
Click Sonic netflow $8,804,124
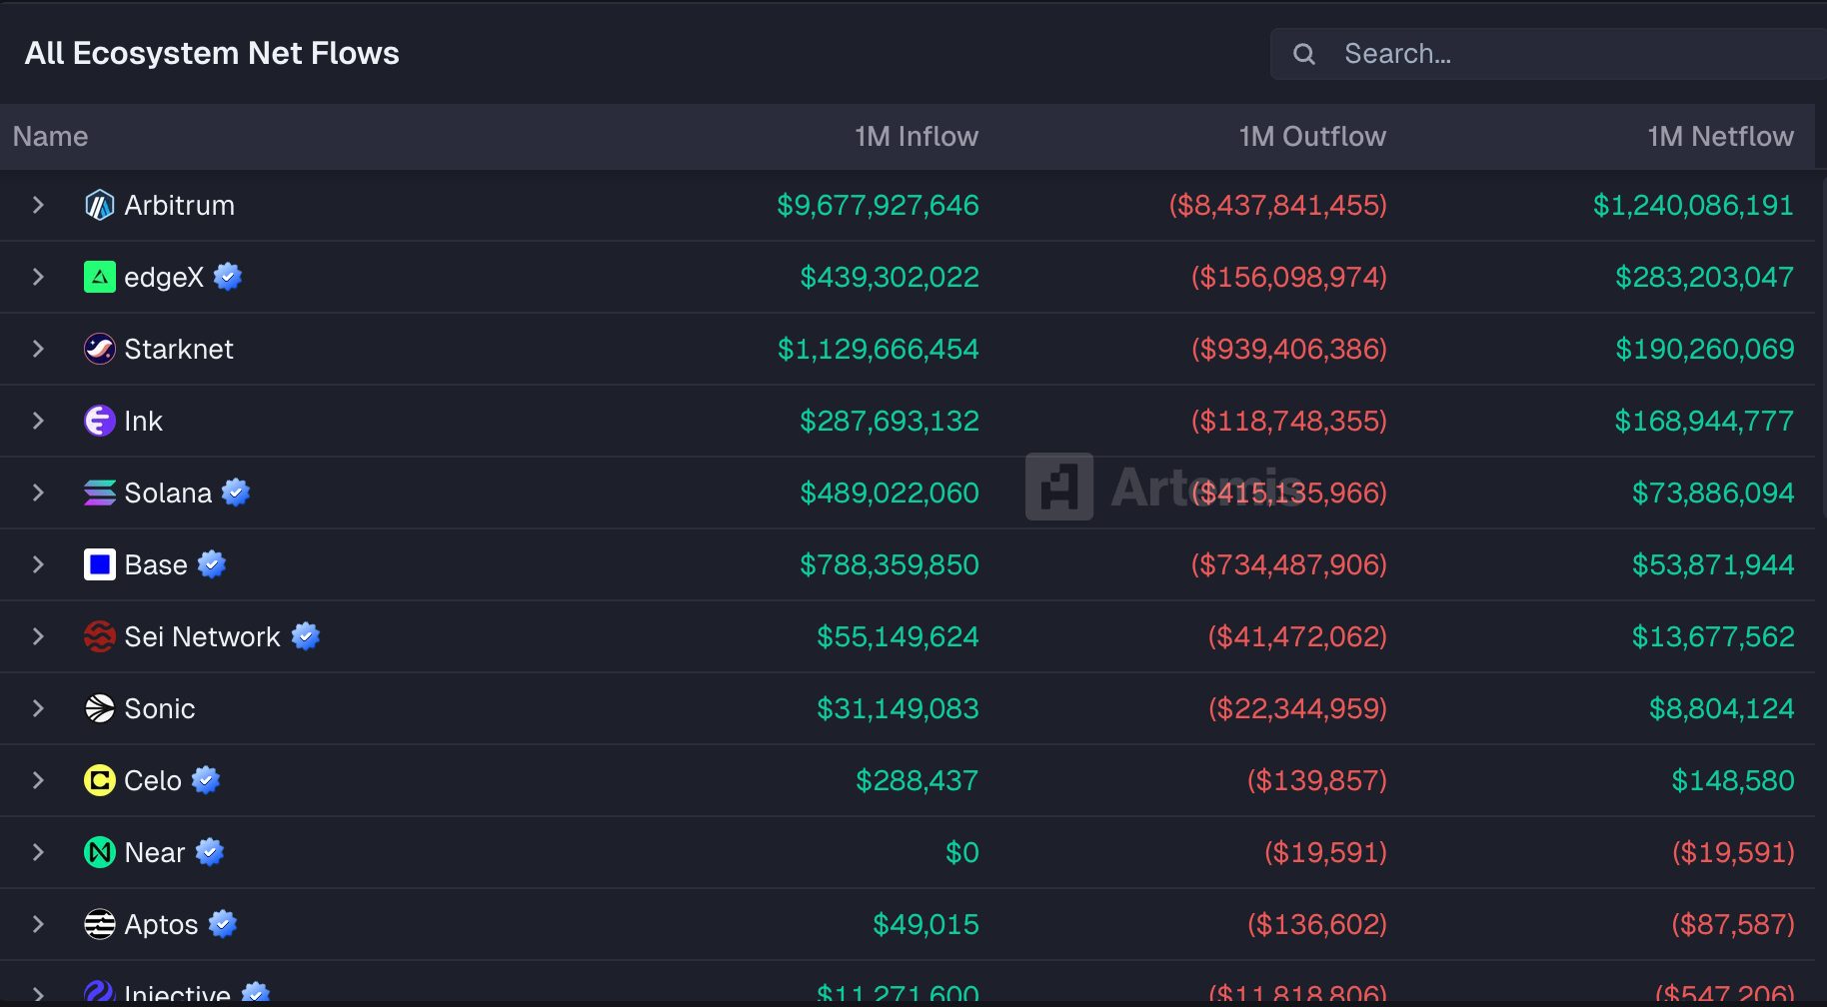point(1721,709)
